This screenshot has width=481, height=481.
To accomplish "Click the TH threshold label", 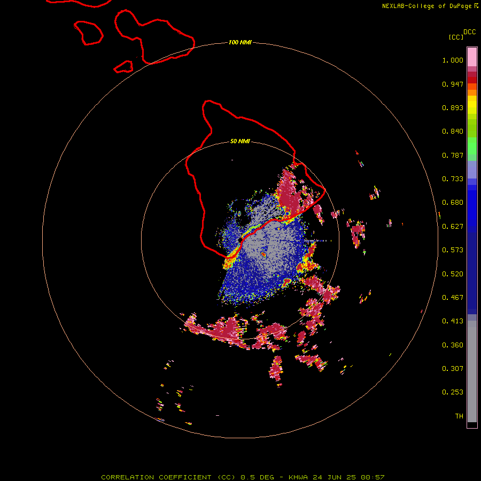I will tap(459, 416).
